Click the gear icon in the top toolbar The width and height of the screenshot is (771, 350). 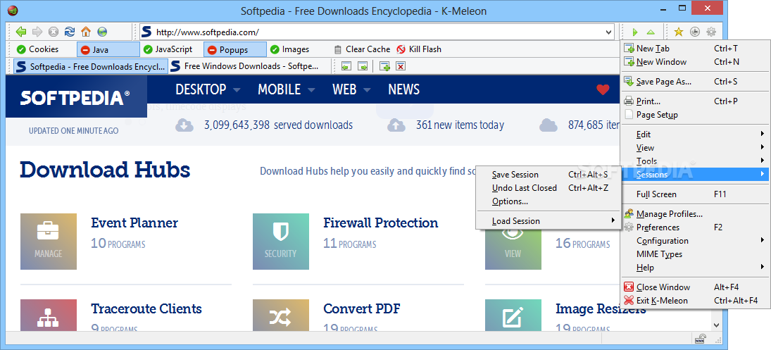coord(711,32)
